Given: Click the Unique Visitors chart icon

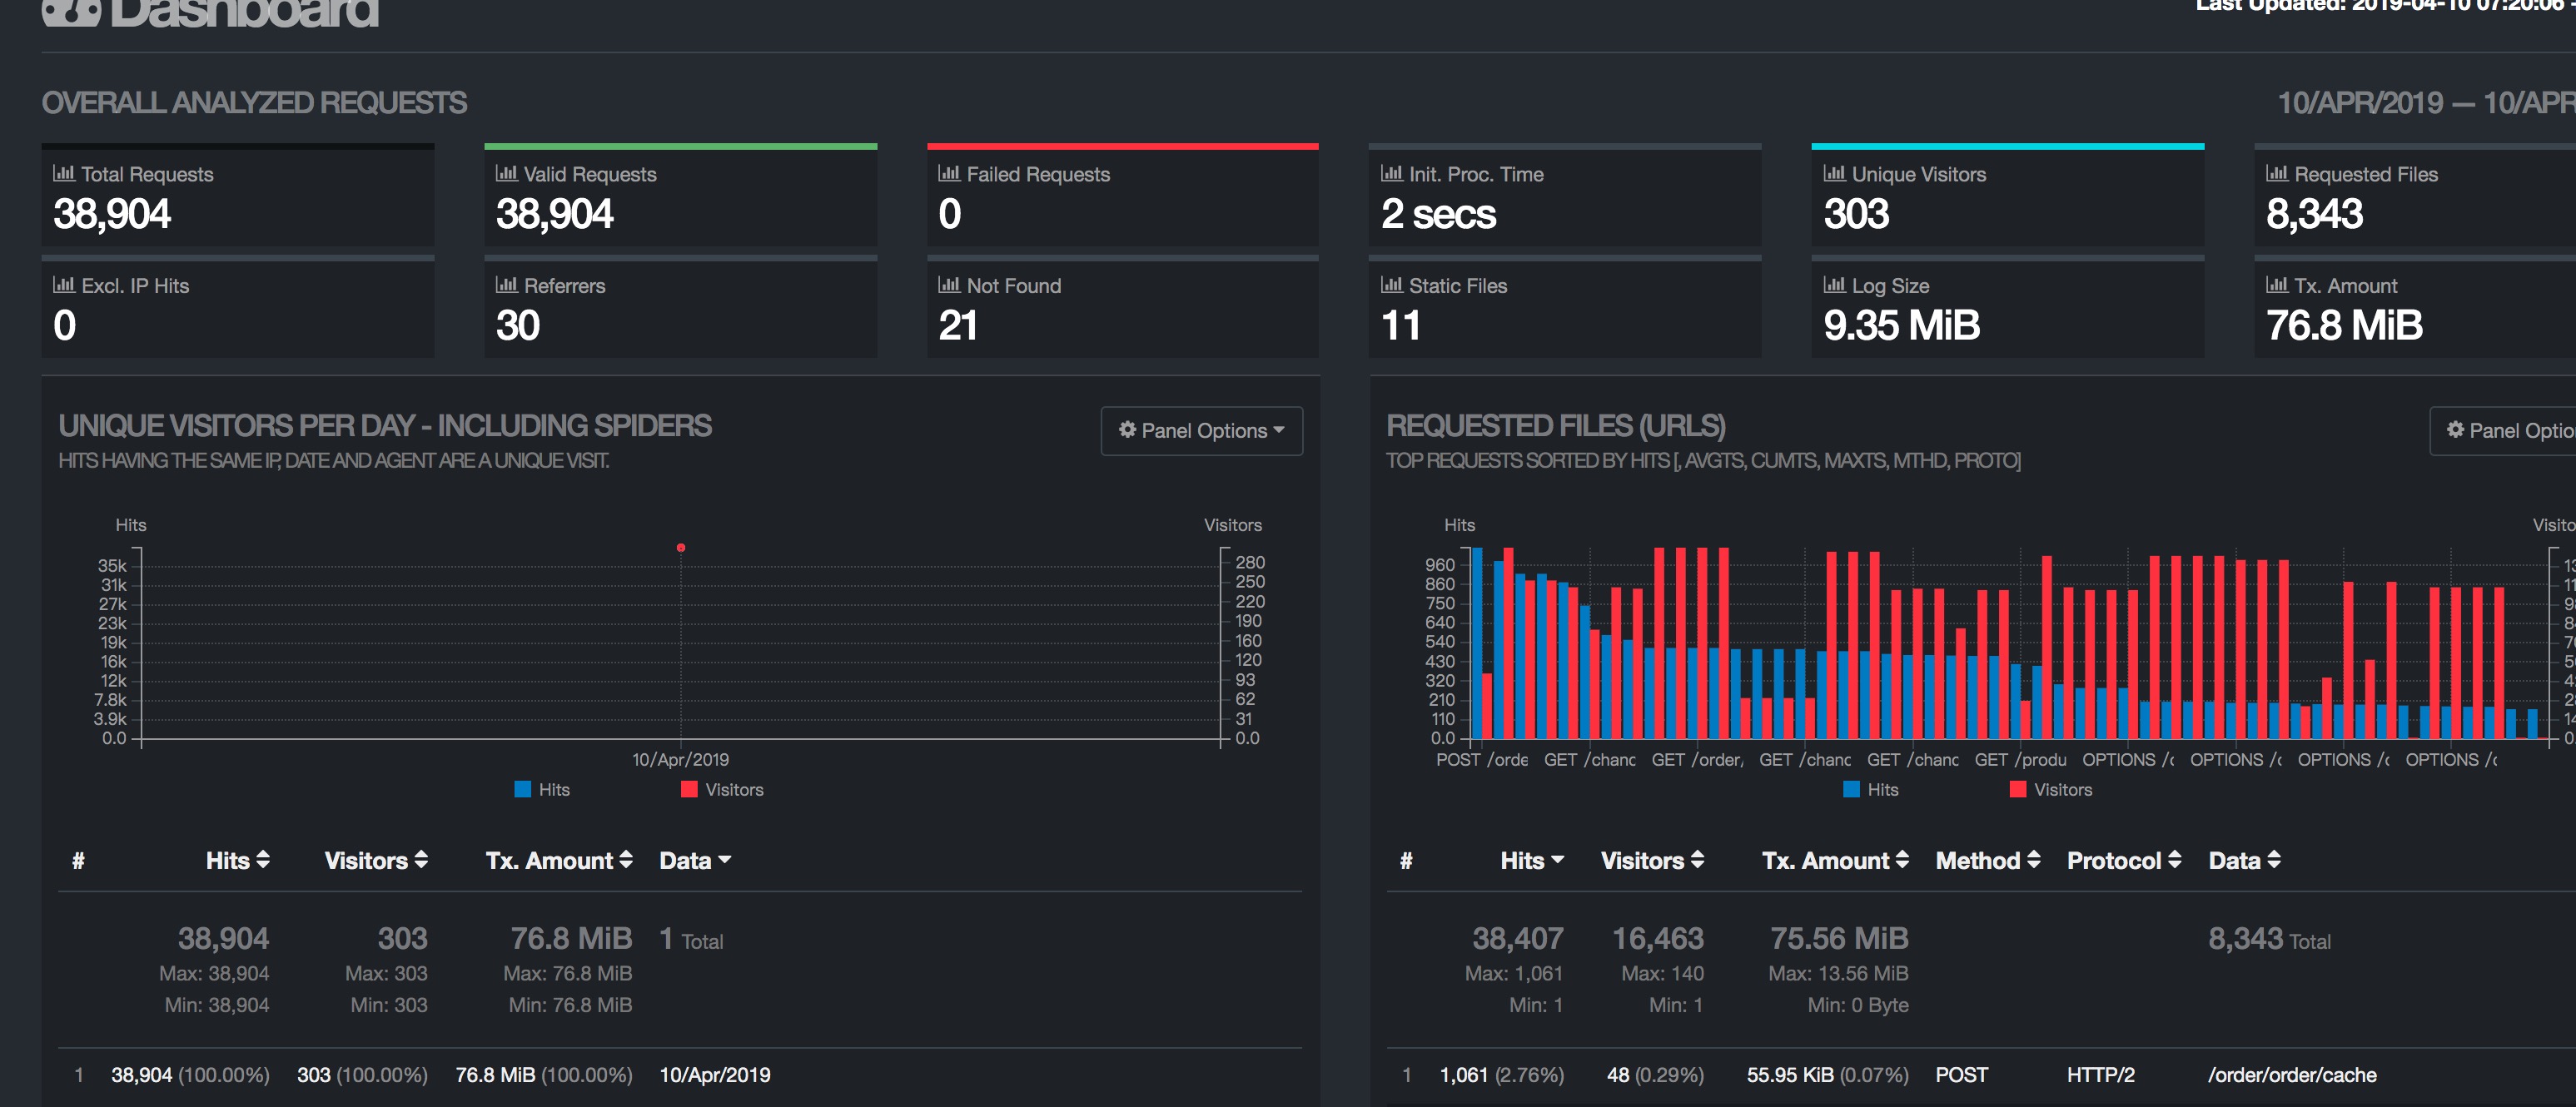Looking at the screenshot, I should coord(1835,173).
